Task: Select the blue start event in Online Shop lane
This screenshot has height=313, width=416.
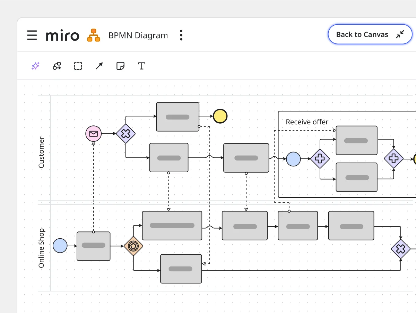Action: [60, 246]
